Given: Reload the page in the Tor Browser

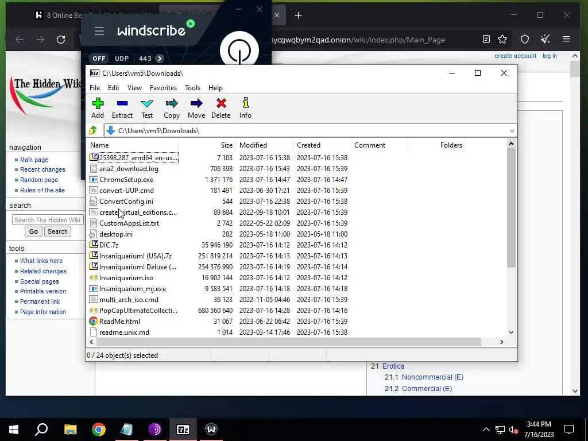Looking at the screenshot, I should pyautogui.click(x=61, y=40).
